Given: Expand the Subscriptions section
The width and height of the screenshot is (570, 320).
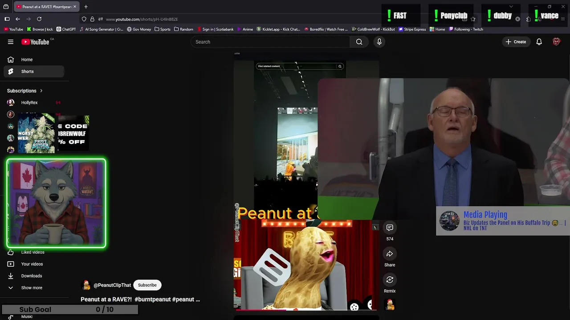Looking at the screenshot, I should 25,91.
